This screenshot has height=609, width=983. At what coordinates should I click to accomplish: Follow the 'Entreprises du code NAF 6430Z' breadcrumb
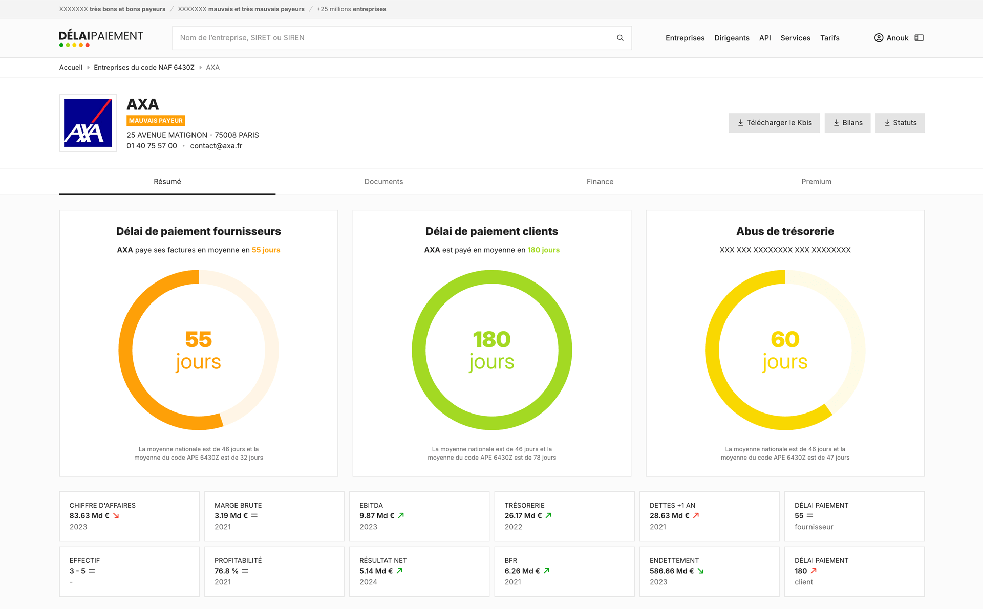[x=144, y=68]
